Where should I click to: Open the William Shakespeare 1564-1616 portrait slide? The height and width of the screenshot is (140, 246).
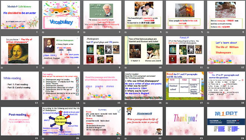pos(61,50)
